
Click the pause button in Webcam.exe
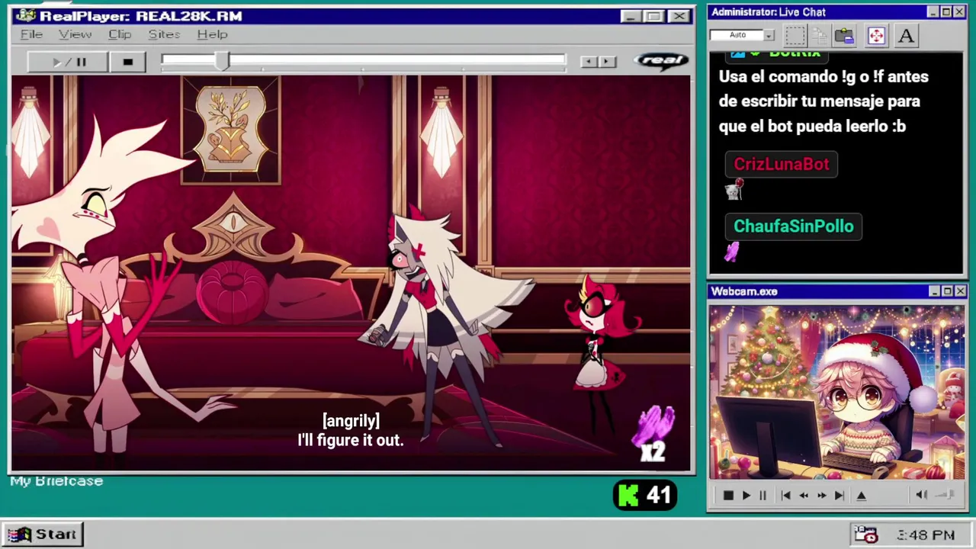(762, 496)
